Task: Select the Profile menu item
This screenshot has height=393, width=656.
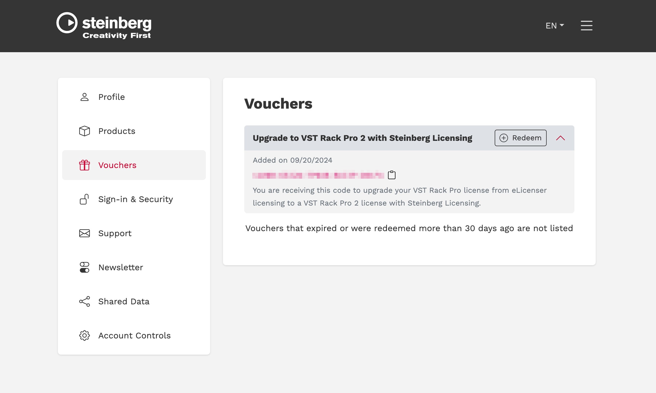Action: click(111, 97)
